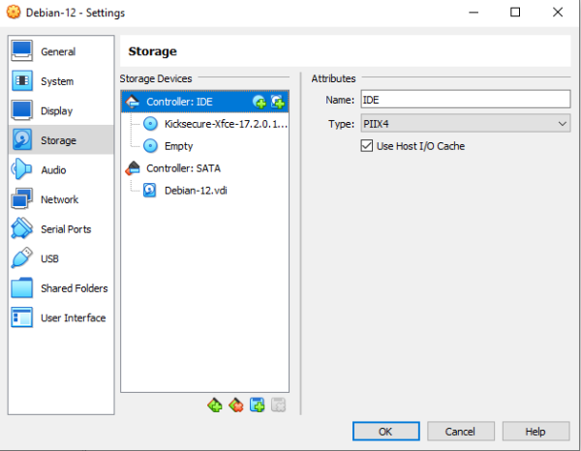Toggle the Use Host I/O Cache checkbox
The width and height of the screenshot is (581, 451).
[367, 146]
